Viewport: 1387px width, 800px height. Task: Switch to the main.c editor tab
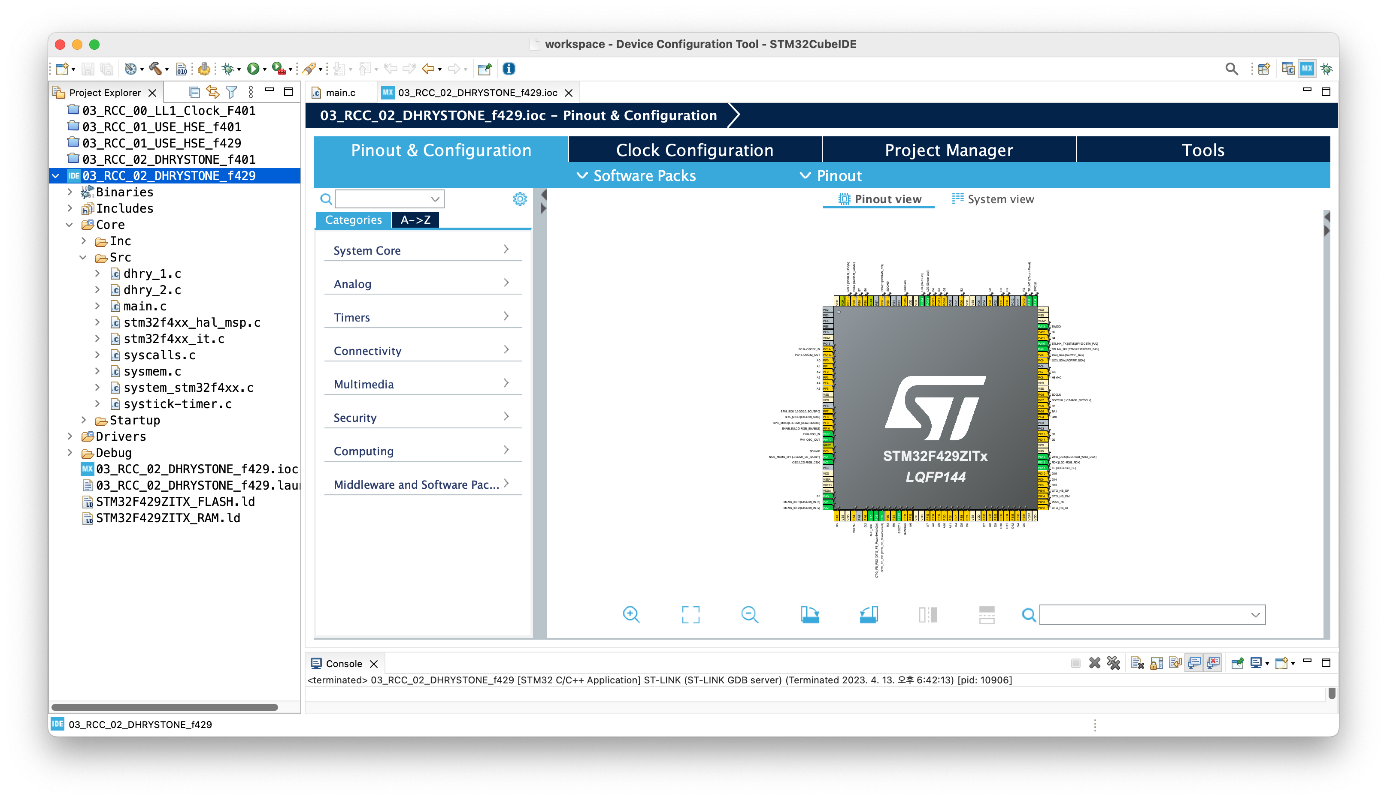tap(340, 92)
